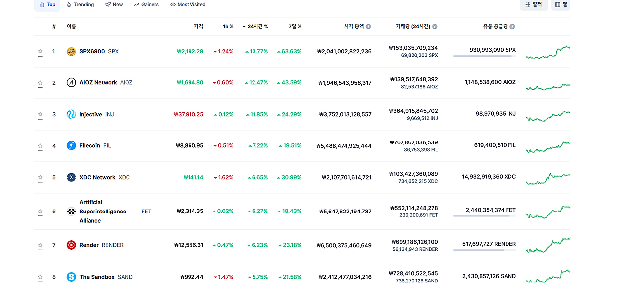635x283 pixels.
Task: Switch to the New tab
Action: [x=114, y=5]
